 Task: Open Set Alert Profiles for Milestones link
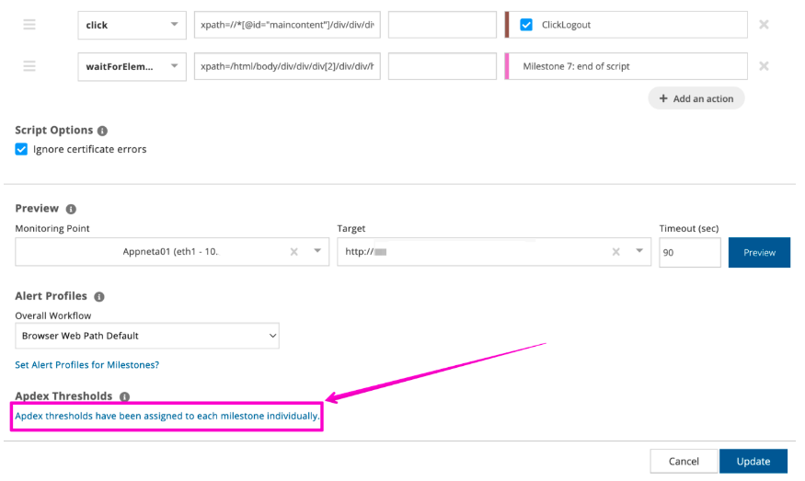87,365
